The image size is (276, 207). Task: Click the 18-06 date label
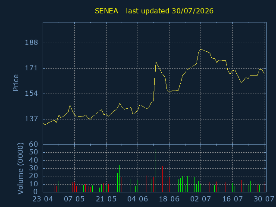(169, 199)
